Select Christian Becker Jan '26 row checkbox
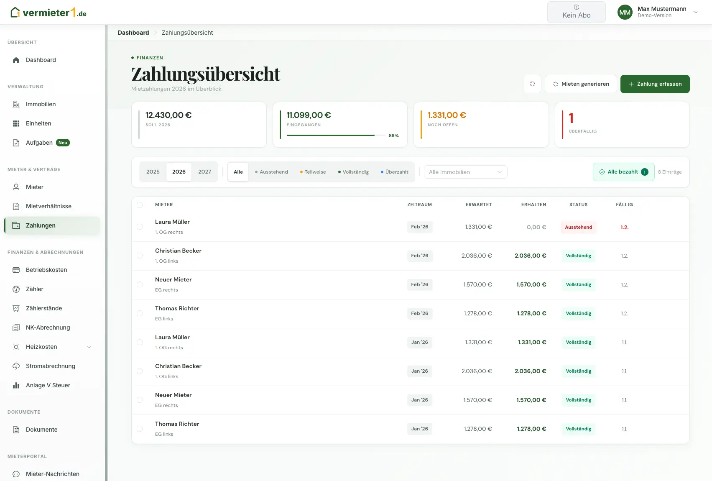 [140, 371]
